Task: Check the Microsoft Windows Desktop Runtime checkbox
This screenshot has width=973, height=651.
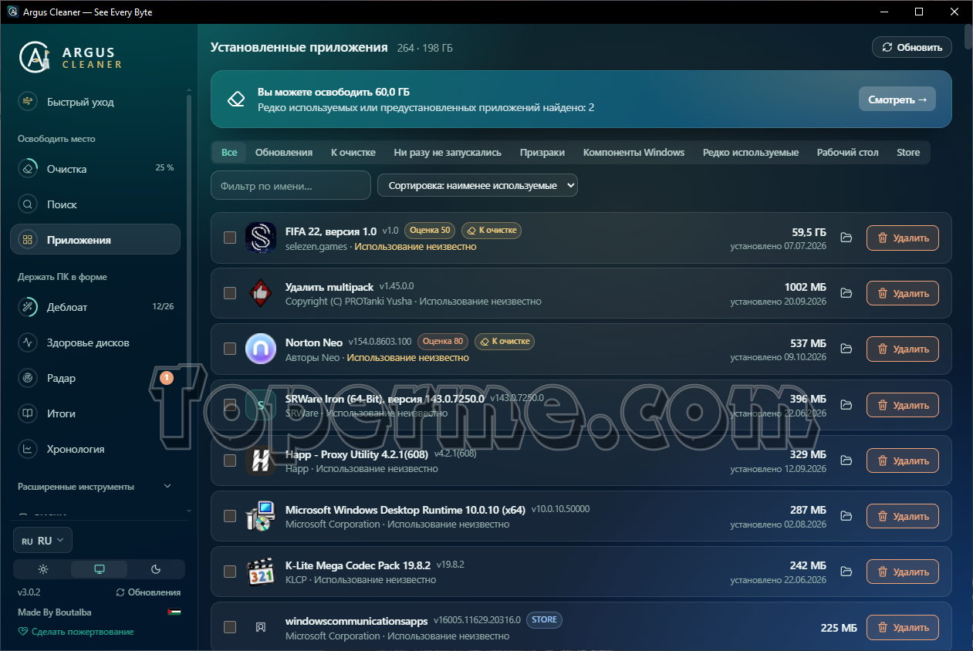Action: 230,516
